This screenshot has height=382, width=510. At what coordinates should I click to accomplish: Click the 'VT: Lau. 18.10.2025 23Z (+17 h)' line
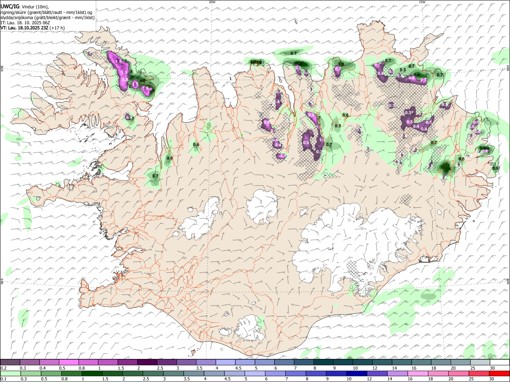click(x=33, y=28)
